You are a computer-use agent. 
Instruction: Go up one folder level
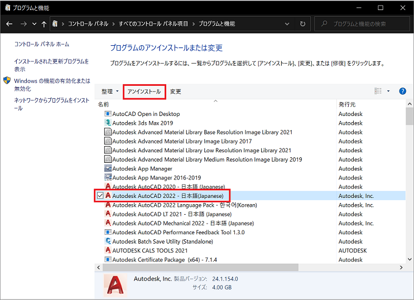(x=44, y=24)
